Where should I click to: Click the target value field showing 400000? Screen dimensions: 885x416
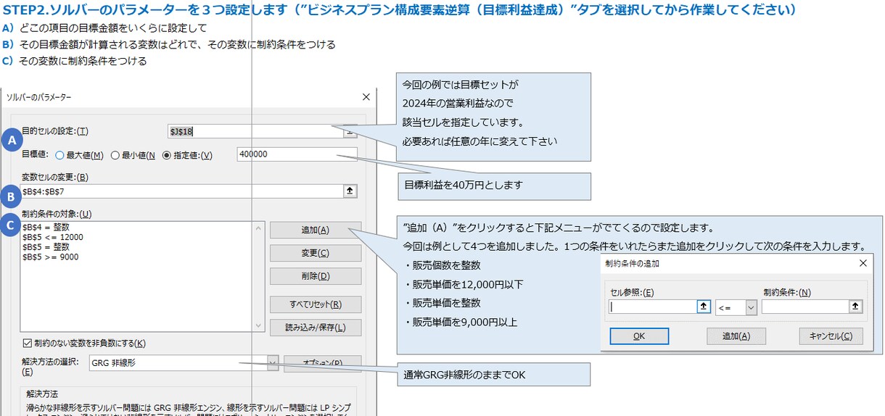(x=297, y=154)
